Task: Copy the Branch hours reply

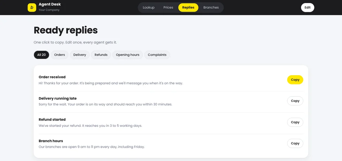Action: click(x=295, y=143)
